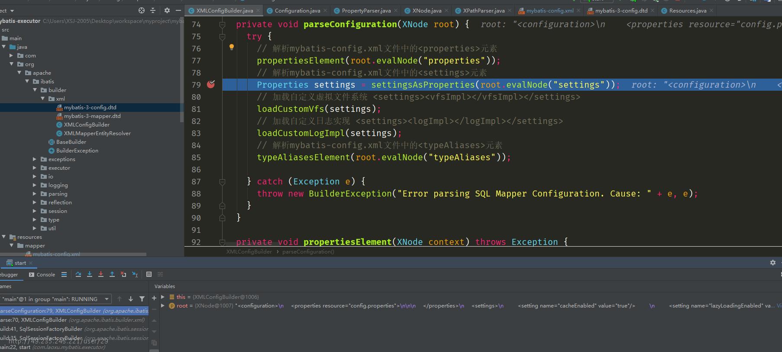The image size is (782, 352).
Task: Switch to the PropertyParser.java tab
Action: tap(365, 10)
